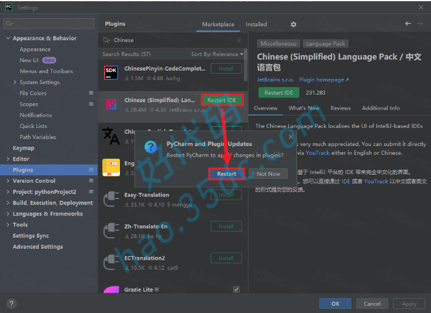Click the PyCharm logo in title bar

click(x=9, y=8)
